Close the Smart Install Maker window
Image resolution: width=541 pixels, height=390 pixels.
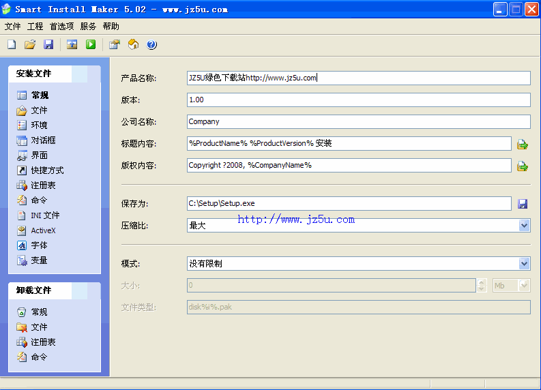coord(531,10)
